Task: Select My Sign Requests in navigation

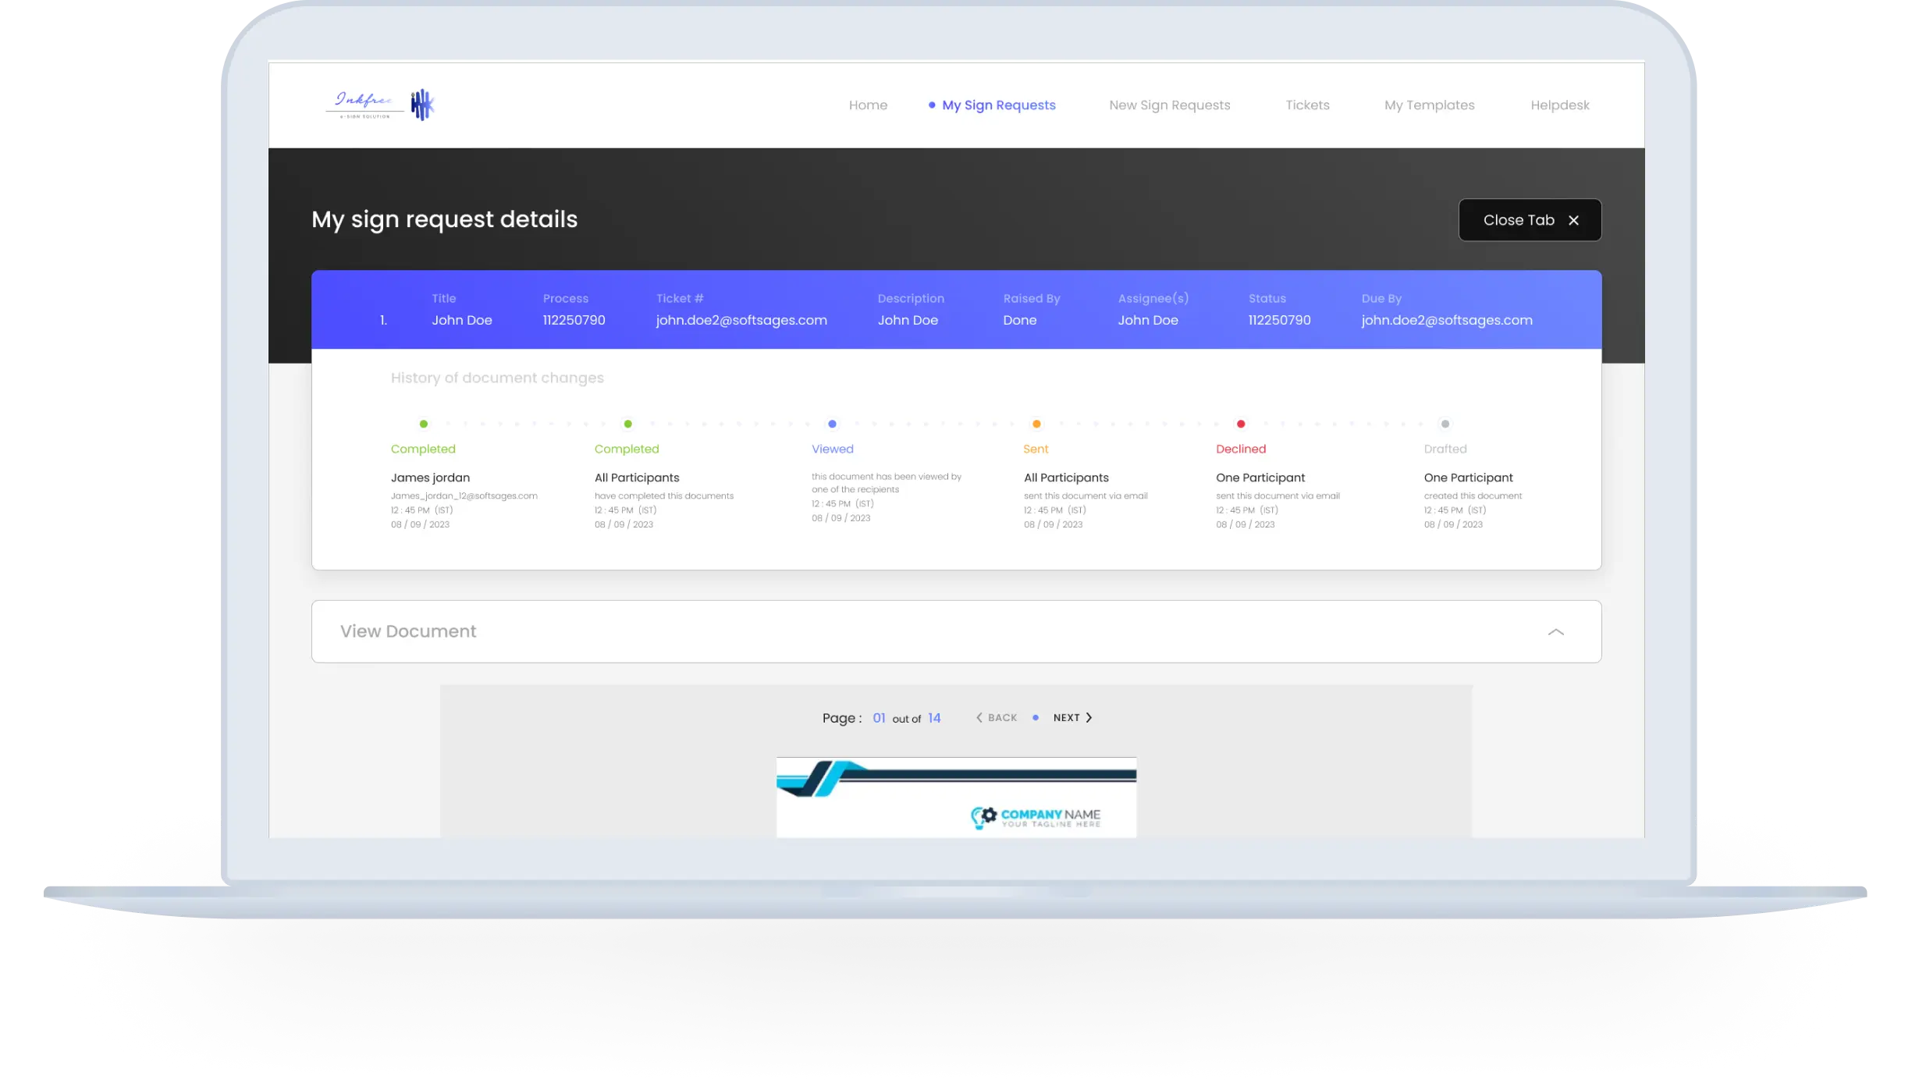Action: tap(998, 105)
